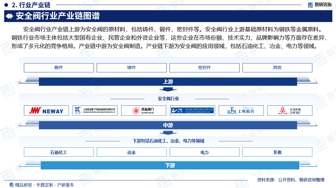
Task: Select the downstream 其他 box
Action: coord(277,152)
